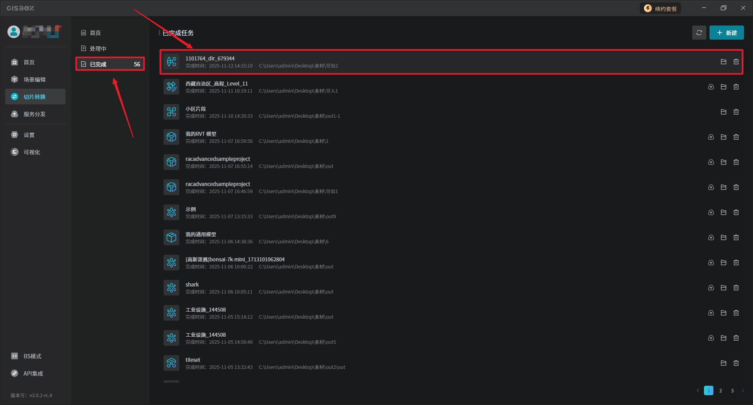753x405 pixels.
Task: Click the next page arrow
Action: pyautogui.click(x=742, y=390)
